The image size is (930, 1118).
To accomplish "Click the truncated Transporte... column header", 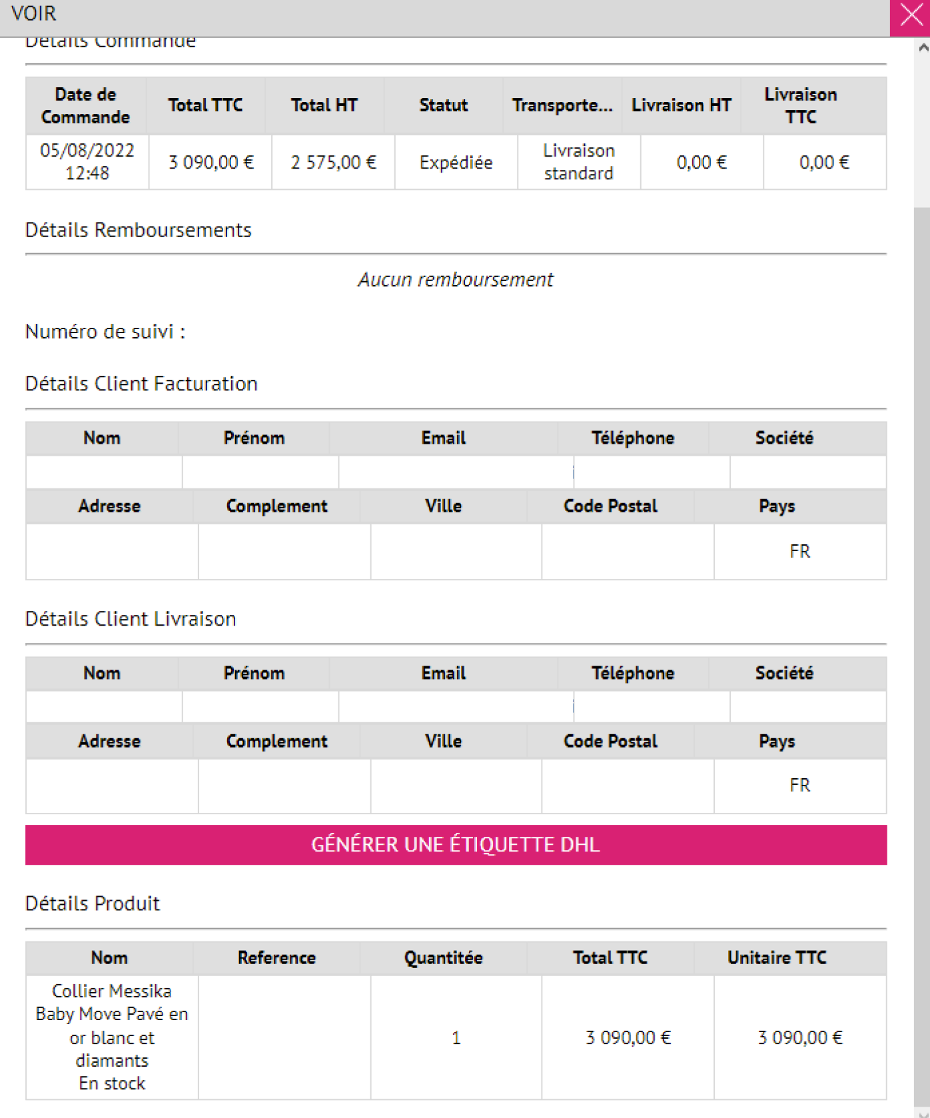I will pyautogui.click(x=562, y=105).
